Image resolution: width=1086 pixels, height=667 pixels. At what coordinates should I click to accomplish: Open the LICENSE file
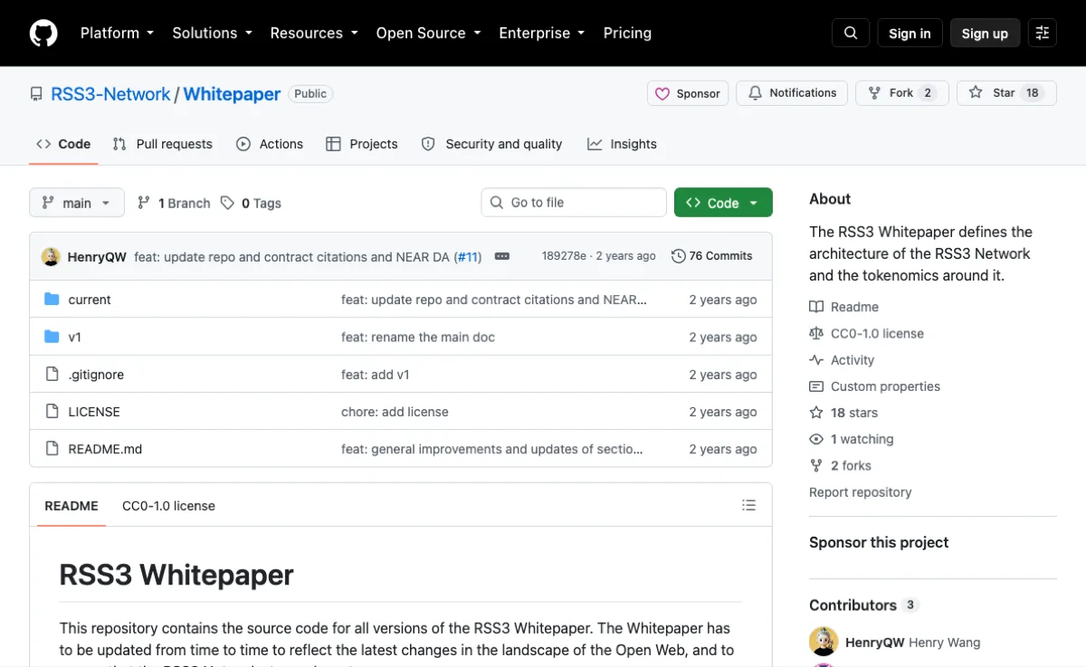coord(94,411)
